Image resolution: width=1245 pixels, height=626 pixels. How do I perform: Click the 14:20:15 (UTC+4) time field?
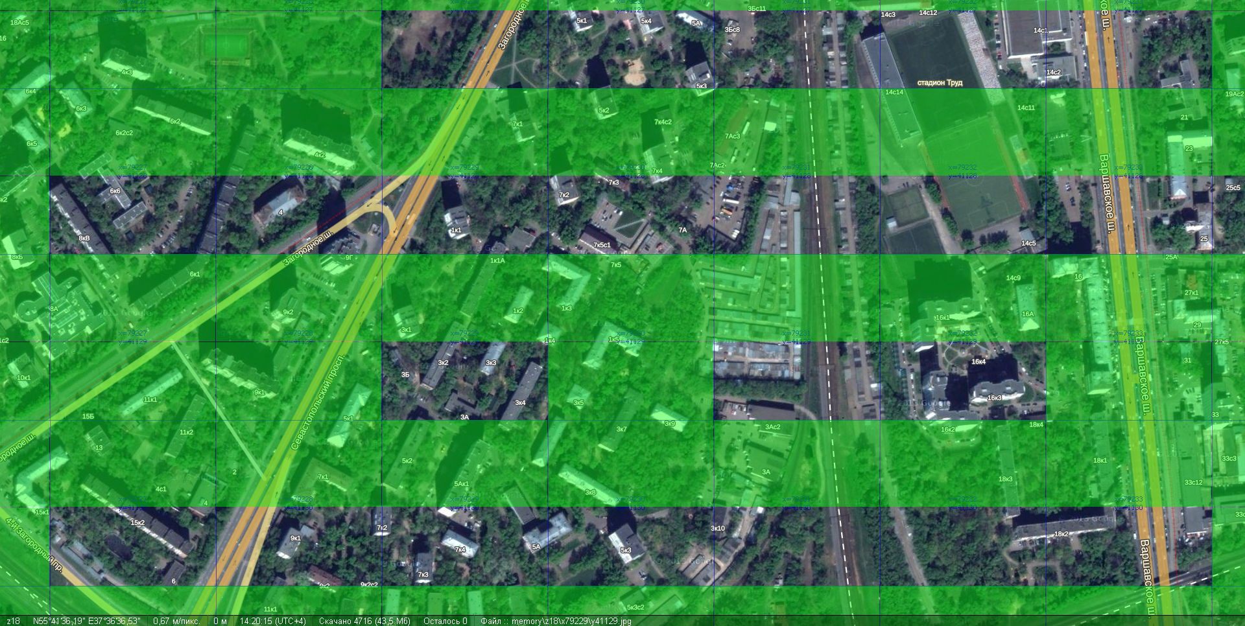[x=272, y=621]
